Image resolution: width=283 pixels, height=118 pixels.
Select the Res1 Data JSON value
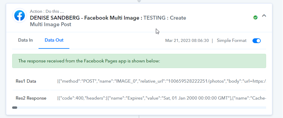click(162, 81)
